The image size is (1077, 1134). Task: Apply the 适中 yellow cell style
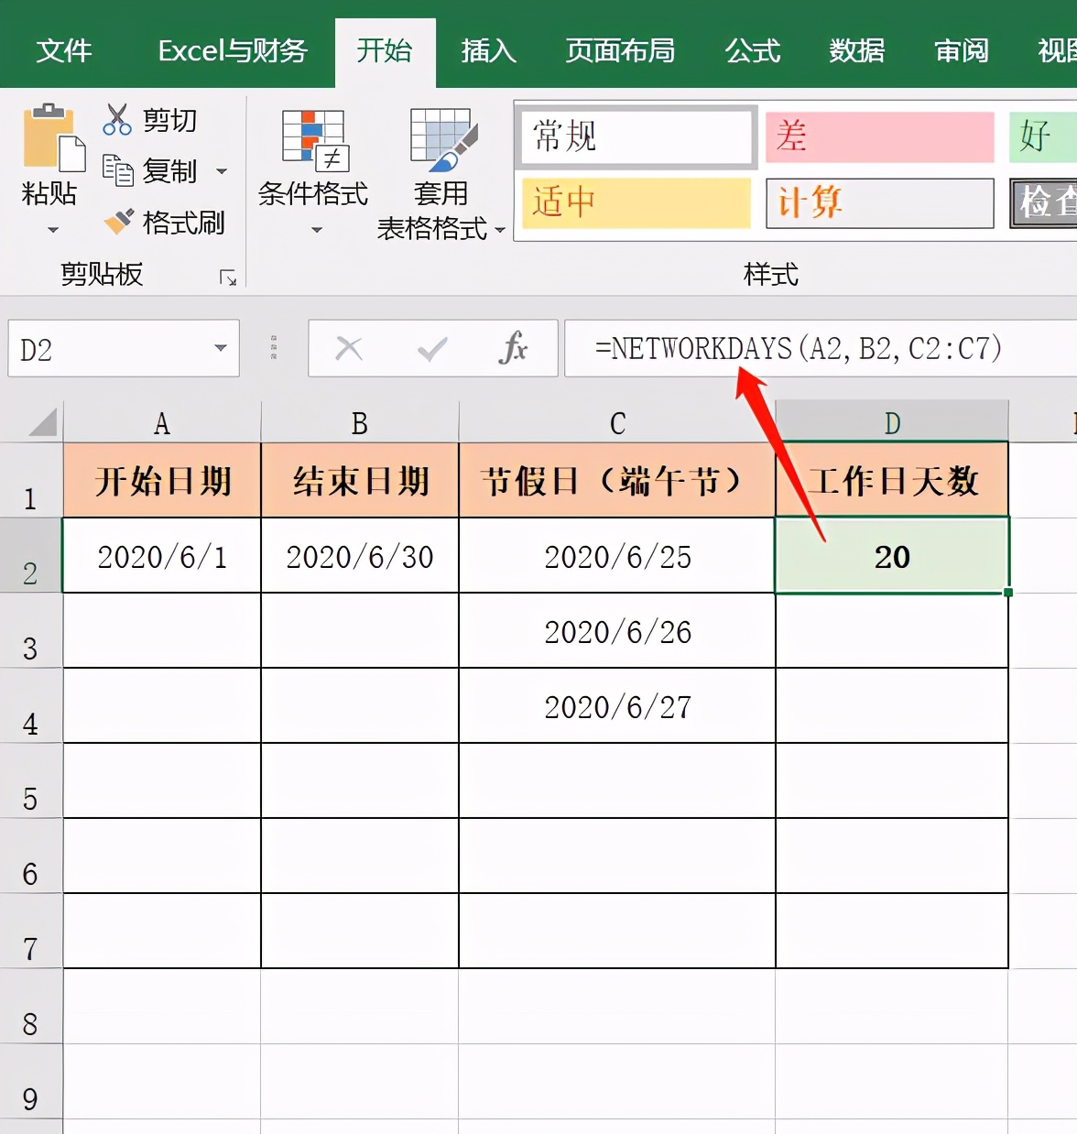point(636,203)
